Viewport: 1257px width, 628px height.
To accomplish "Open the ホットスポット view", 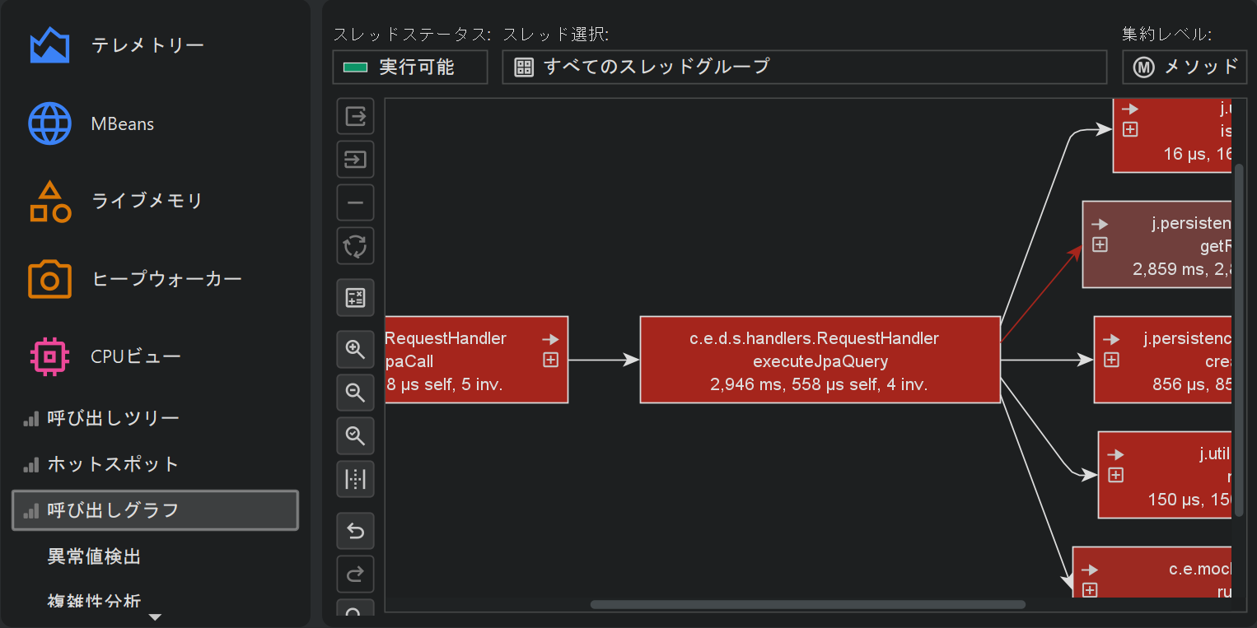I will point(113,464).
